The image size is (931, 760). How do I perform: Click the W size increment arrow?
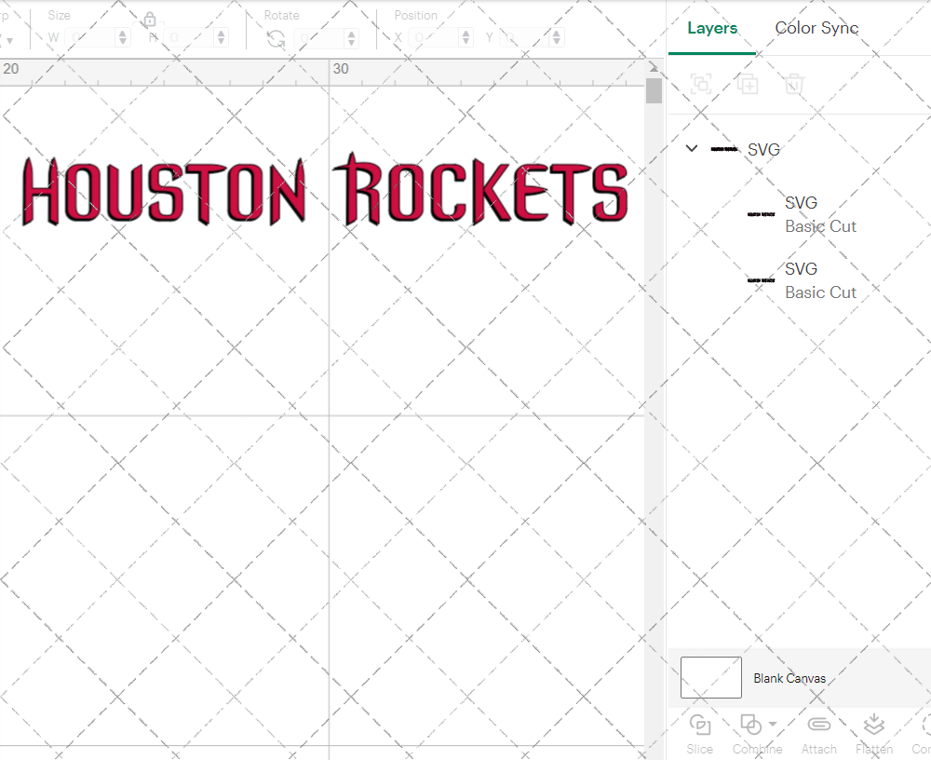pyautogui.click(x=122, y=33)
